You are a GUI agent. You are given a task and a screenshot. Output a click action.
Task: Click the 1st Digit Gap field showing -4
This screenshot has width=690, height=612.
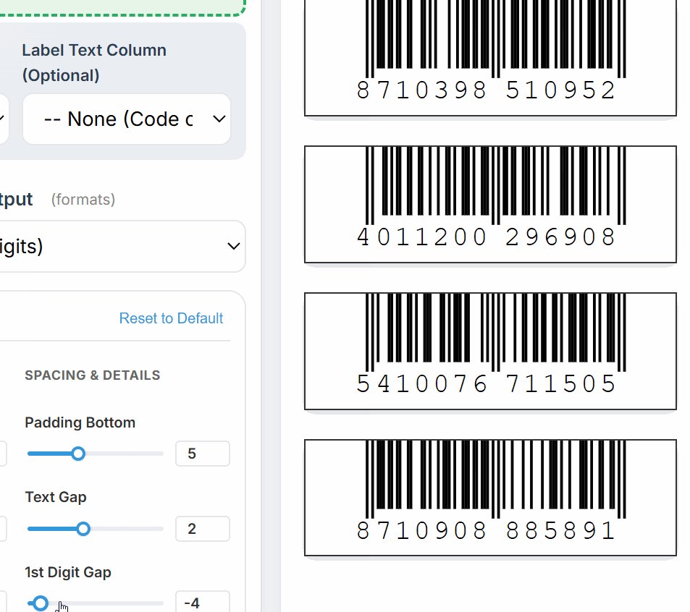pyautogui.click(x=202, y=603)
